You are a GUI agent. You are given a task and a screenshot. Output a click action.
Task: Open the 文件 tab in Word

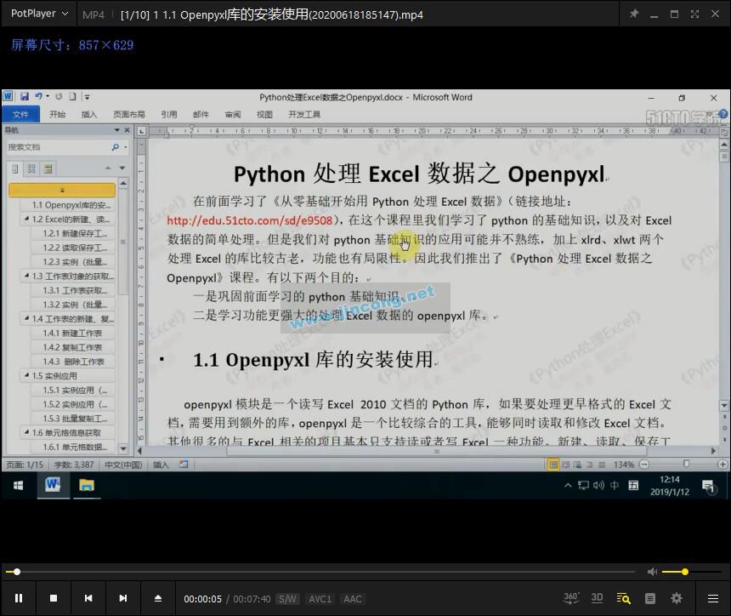click(x=20, y=114)
